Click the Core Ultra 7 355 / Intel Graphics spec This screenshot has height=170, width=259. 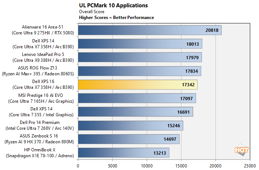pos(41,115)
